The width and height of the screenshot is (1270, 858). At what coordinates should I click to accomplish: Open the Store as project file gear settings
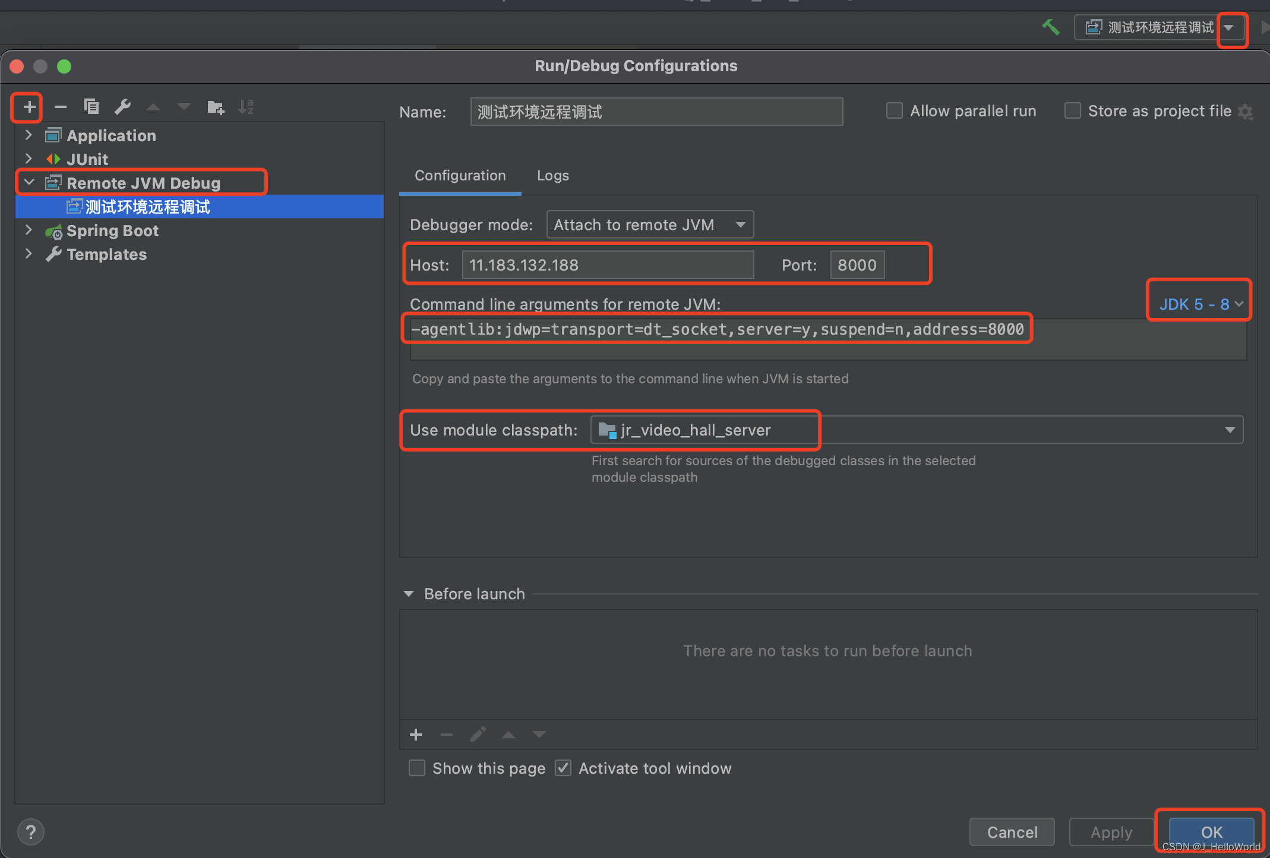[x=1246, y=112]
